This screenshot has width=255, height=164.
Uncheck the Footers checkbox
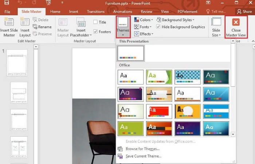click(x=95, y=31)
